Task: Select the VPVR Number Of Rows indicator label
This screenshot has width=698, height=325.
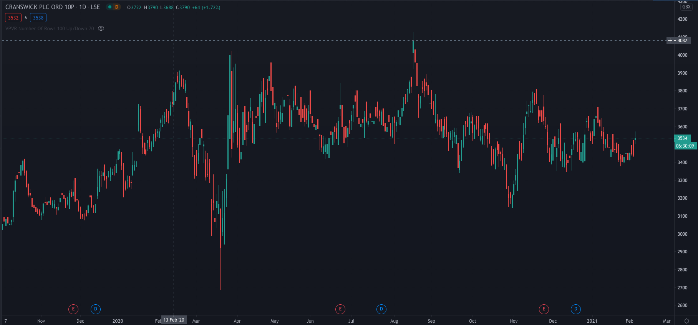Action: [x=49, y=28]
